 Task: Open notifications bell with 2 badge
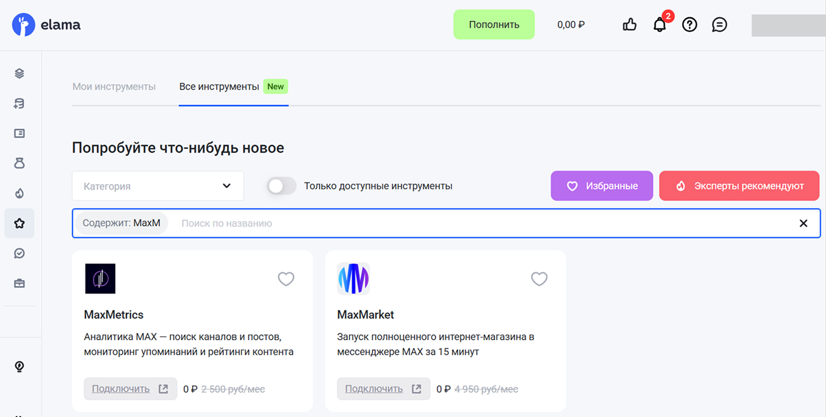[x=660, y=24]
